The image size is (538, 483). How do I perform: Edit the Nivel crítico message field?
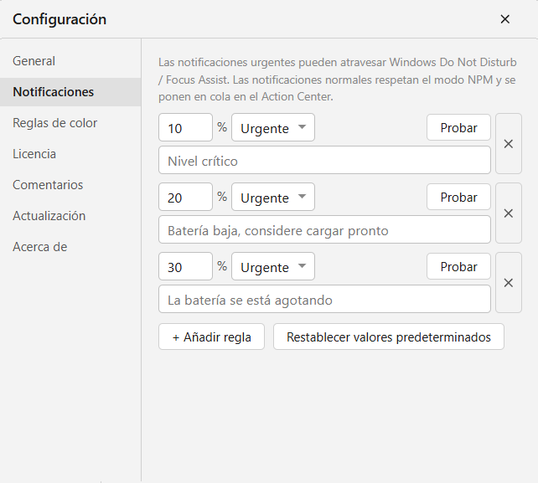point(324,160)
